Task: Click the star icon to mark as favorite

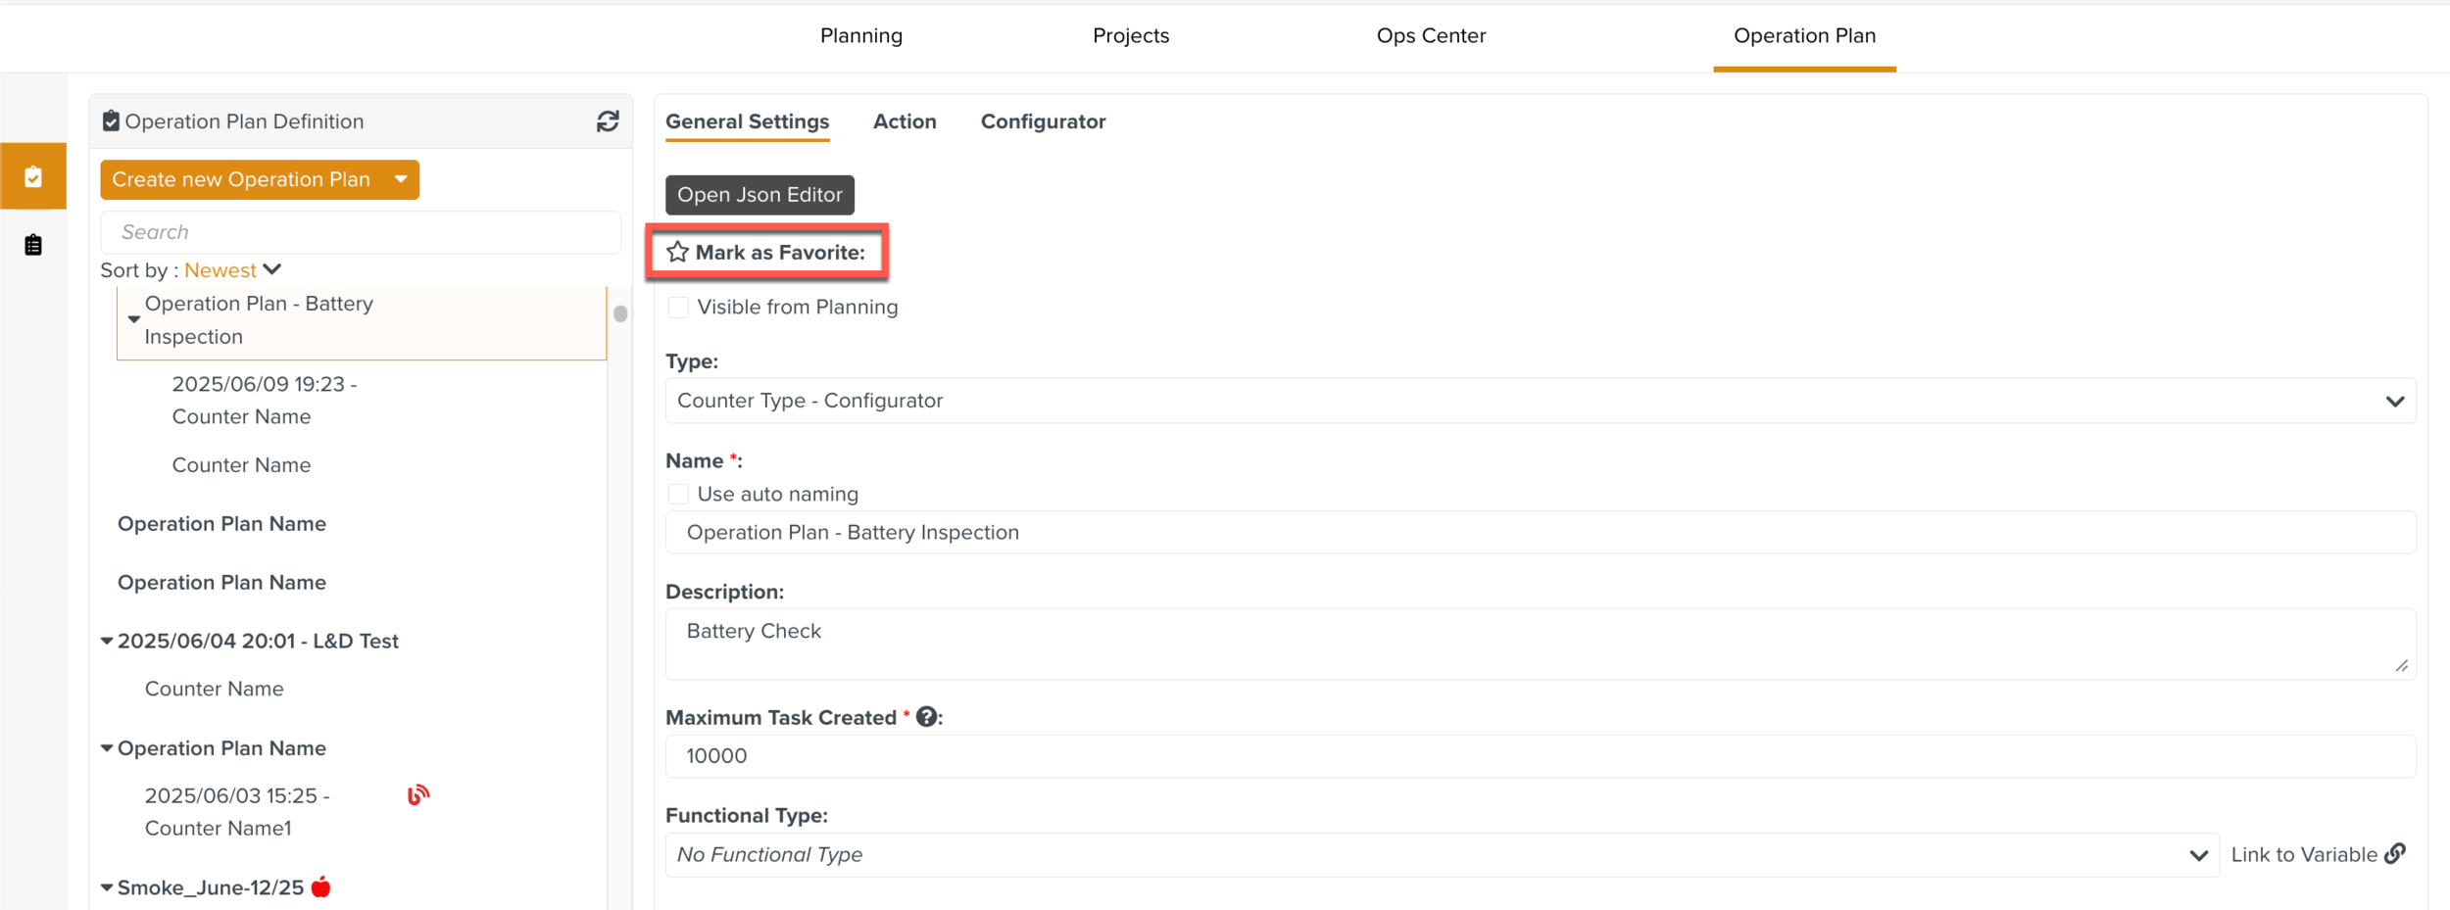Action: coord(677,253)
